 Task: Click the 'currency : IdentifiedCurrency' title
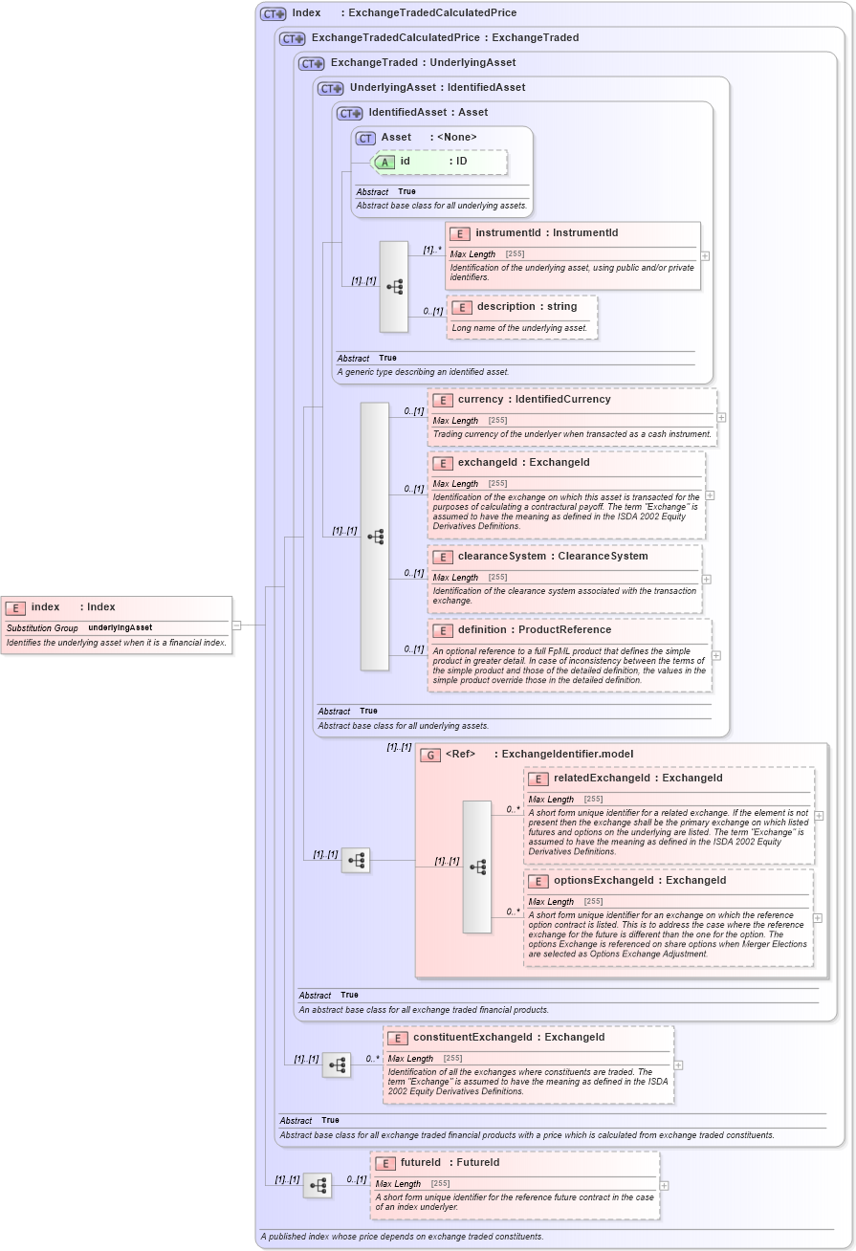(x=534, y=400)
